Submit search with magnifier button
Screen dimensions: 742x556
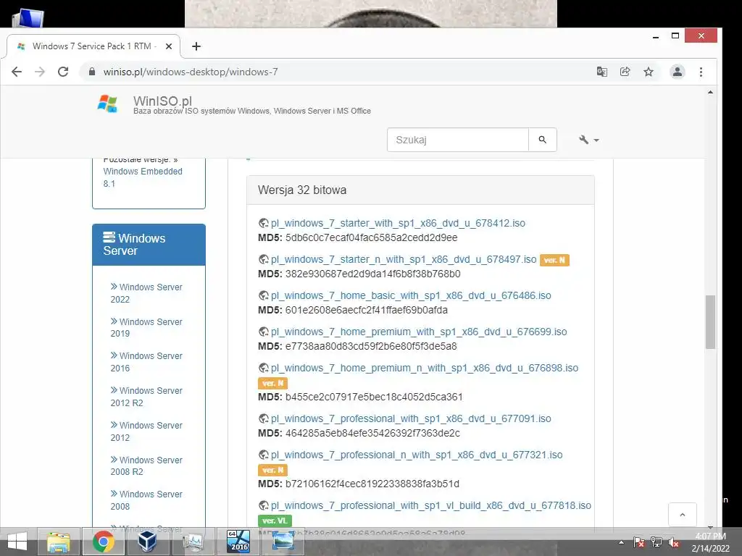tap(542, 140)
